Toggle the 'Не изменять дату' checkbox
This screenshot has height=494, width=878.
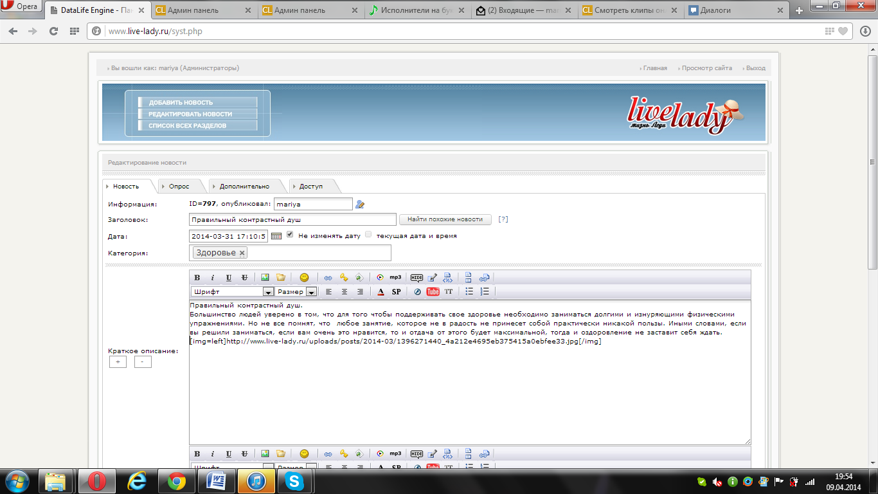290,235
